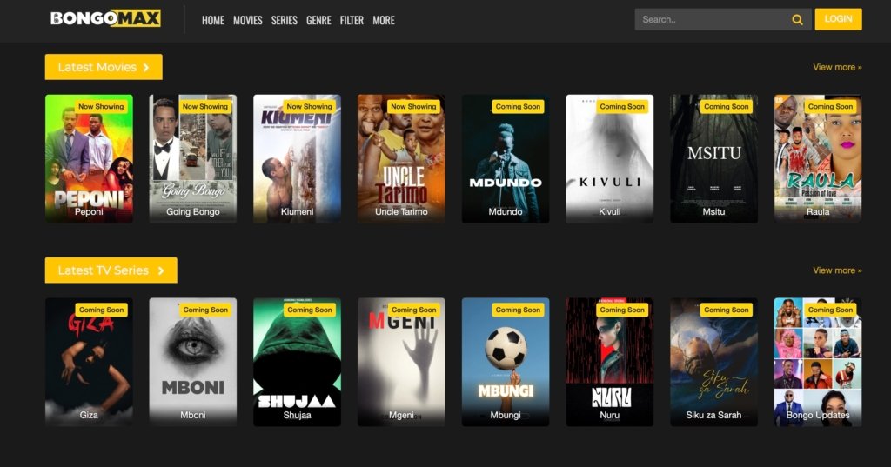Click the Now Showing badge on Uncle Tarimo

(x=413, y=106)
